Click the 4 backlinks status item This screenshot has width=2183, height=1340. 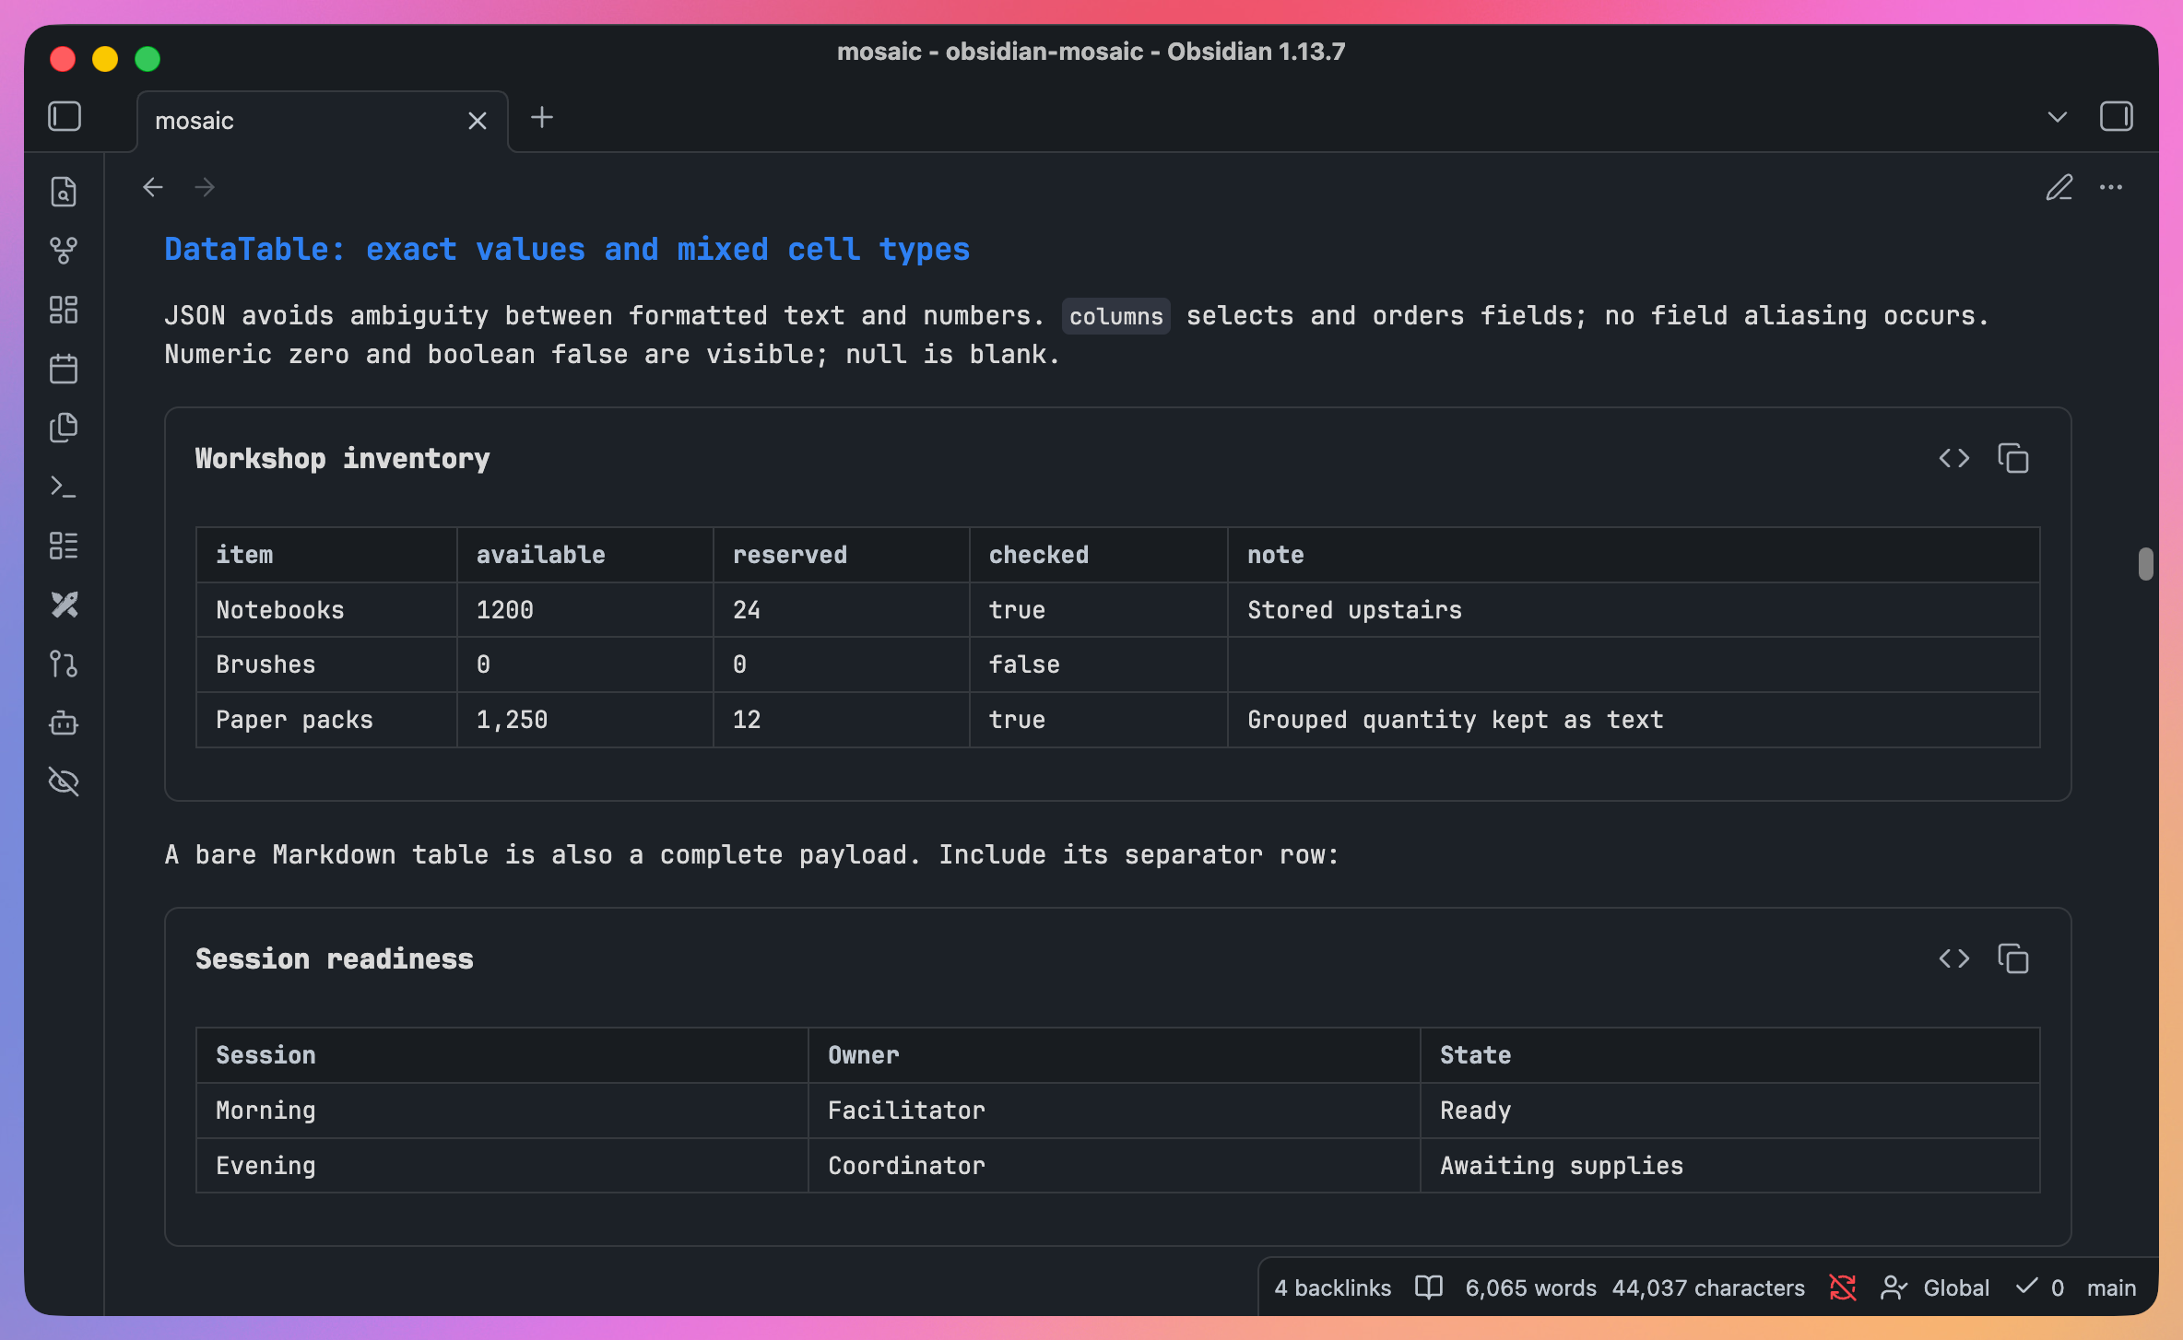1332,1287
